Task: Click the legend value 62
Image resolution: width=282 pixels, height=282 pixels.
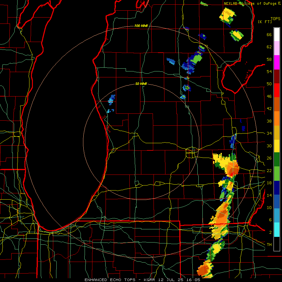Action: point(269,47)
